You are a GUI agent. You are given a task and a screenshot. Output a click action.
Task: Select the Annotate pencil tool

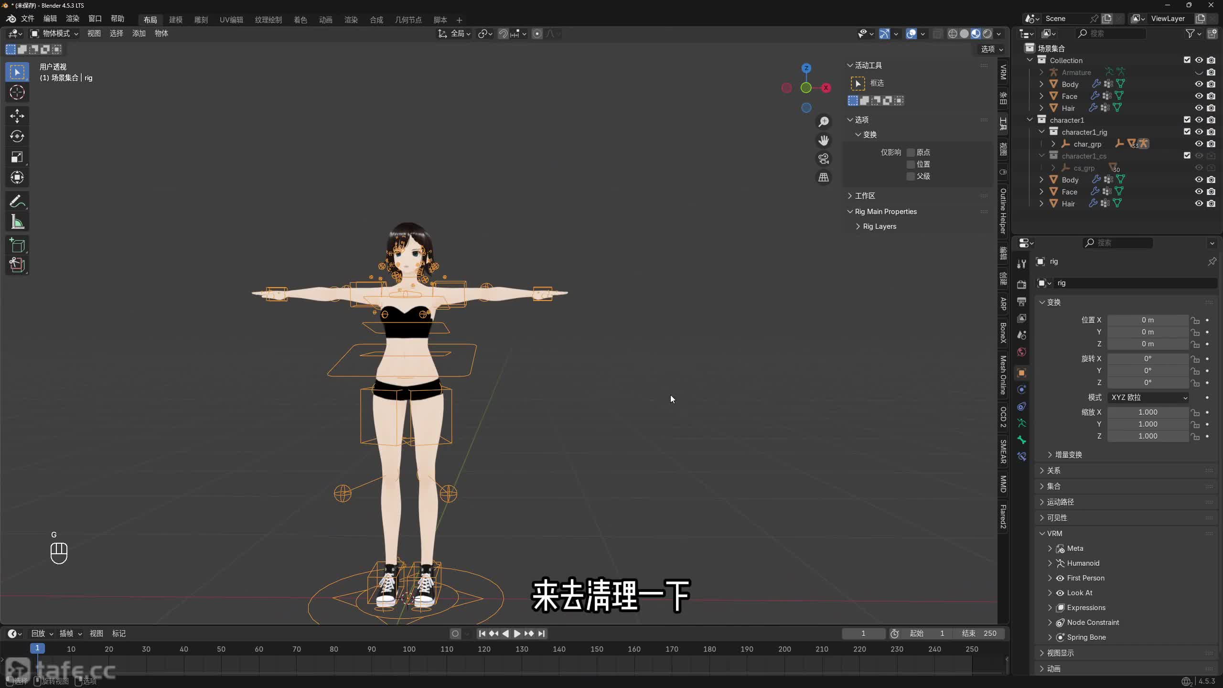pos(17,201)
